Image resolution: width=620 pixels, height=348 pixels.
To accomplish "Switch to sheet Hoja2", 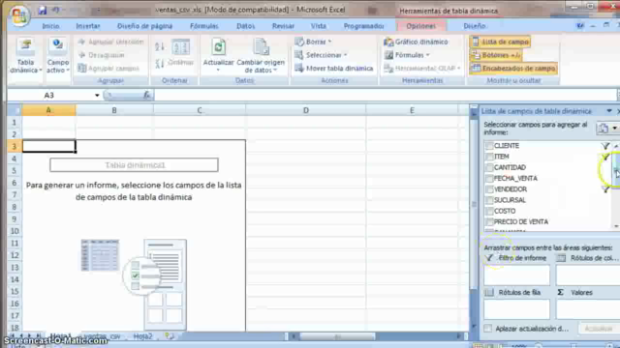I will pos(142,336).
